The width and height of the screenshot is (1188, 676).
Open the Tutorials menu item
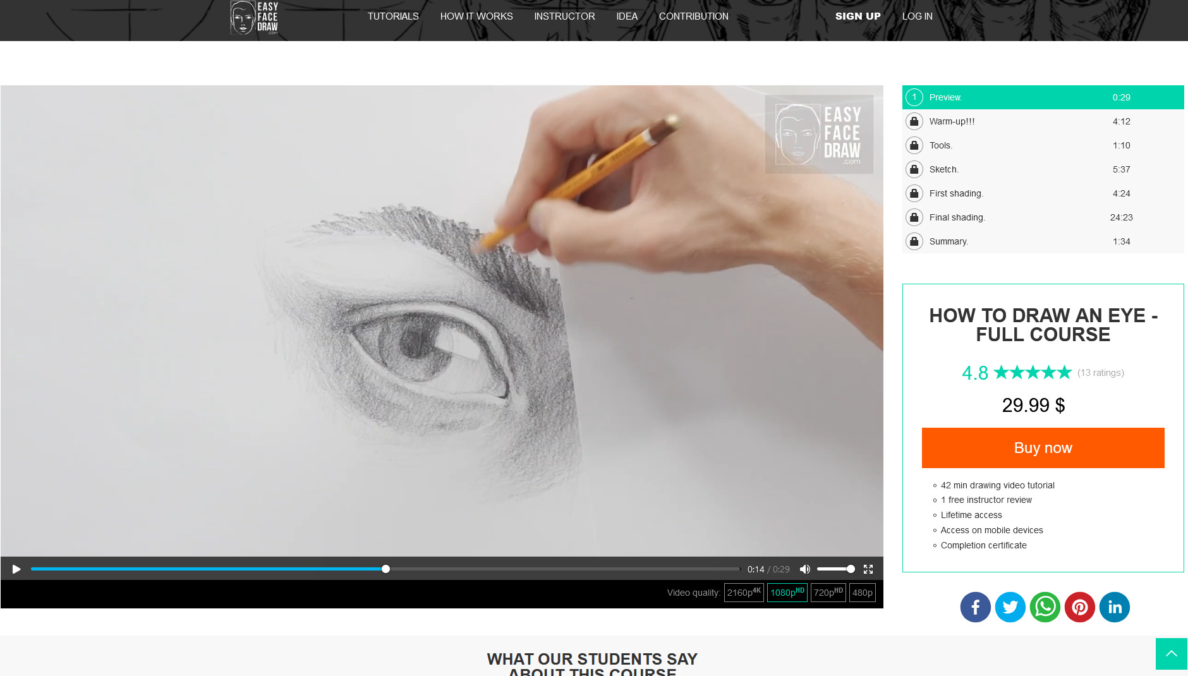point(393,16)
